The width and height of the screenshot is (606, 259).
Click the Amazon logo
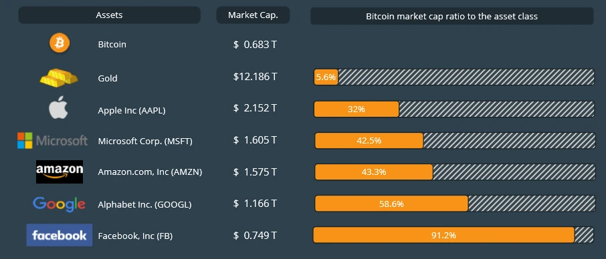pyautogui.click(x=60, y=172)
